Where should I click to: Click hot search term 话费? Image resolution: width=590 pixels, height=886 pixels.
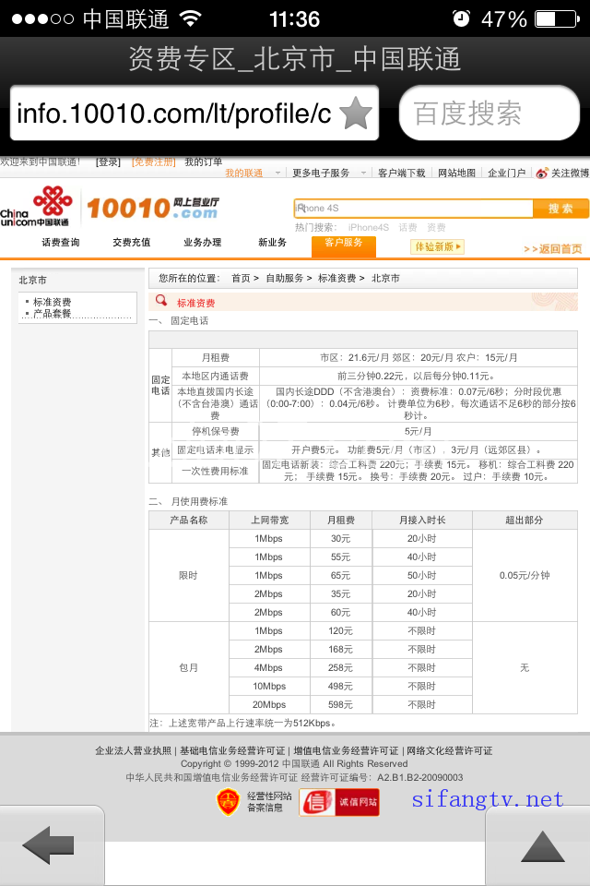(x=407, y=227)
